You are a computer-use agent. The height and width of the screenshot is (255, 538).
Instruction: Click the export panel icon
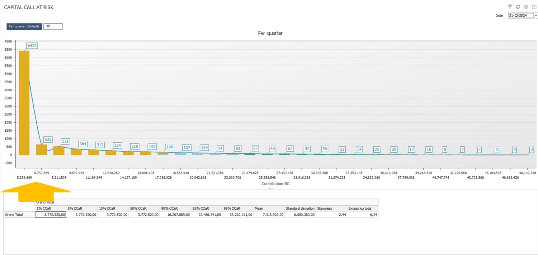pos(534,7)
